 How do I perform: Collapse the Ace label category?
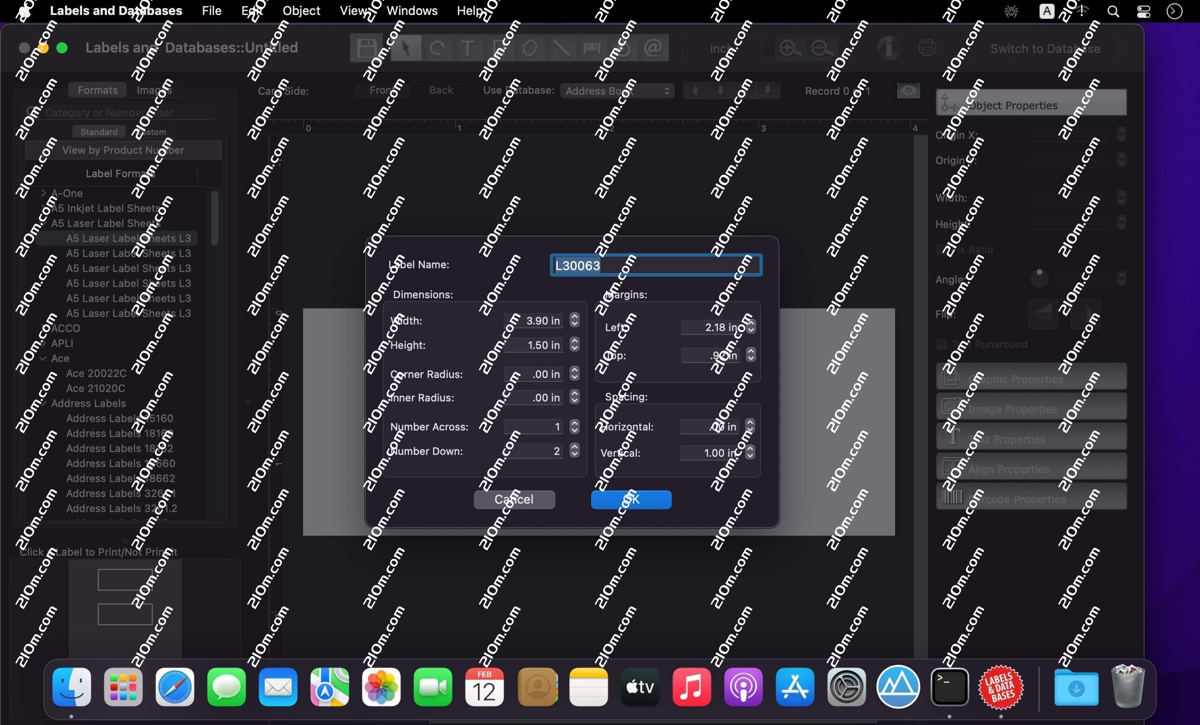coord(43,358)
